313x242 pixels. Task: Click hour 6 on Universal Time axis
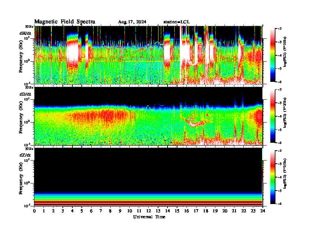click(x=91, y=211)
